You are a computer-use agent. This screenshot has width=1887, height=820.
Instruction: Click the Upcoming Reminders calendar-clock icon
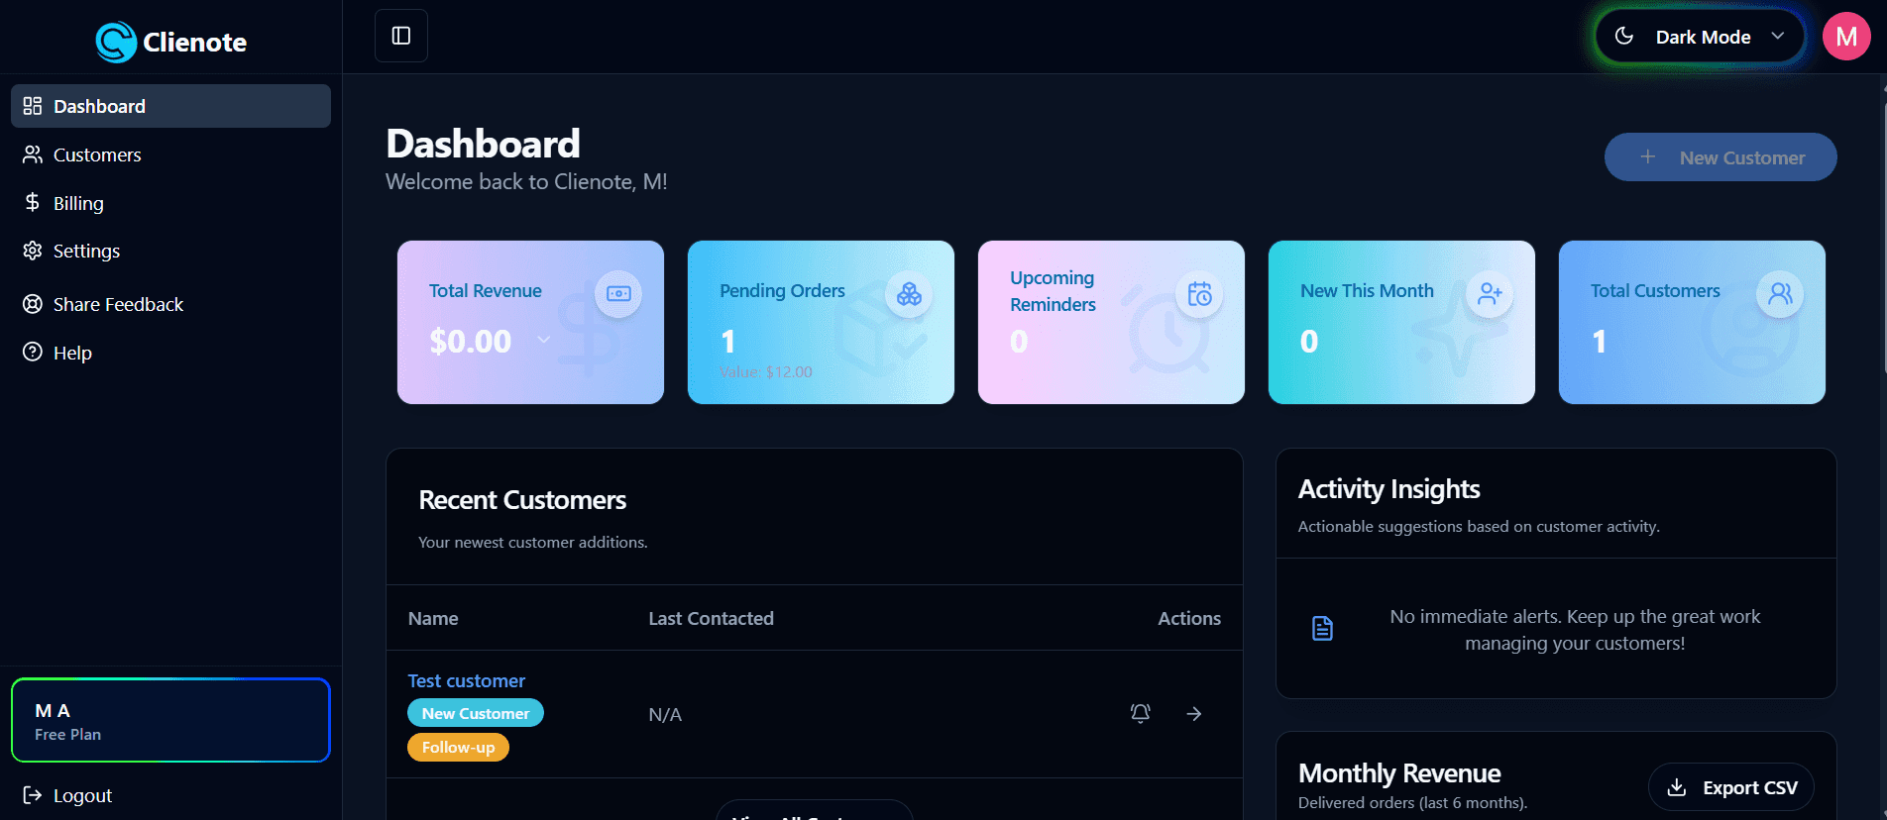pos(1199,294)
